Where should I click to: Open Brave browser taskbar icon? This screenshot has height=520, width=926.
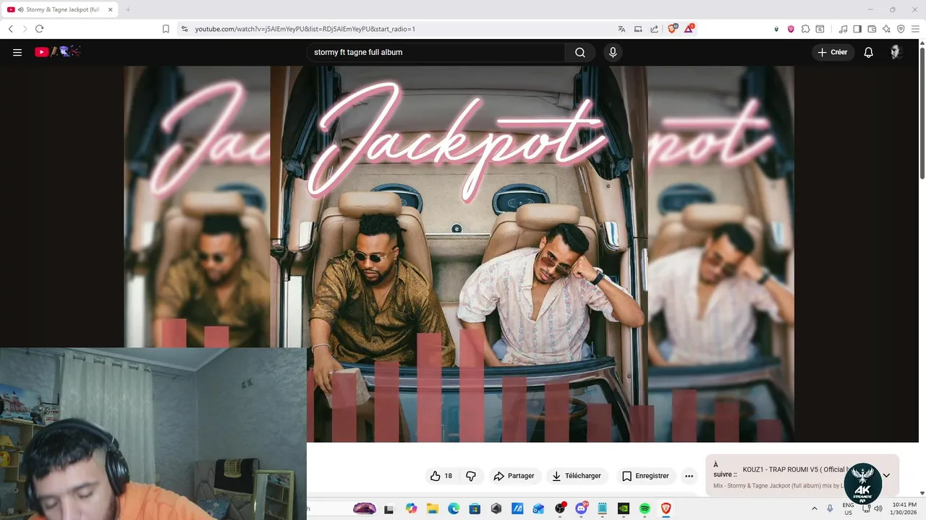click(x=666, y=508)
